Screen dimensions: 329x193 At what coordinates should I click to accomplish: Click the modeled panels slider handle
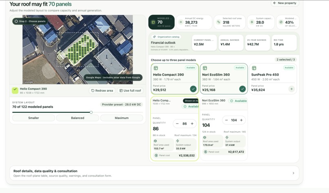[91, 112]
